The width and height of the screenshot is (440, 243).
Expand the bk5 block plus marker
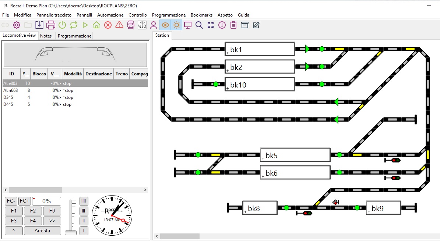pyautogui.click(x=263, y=159)
